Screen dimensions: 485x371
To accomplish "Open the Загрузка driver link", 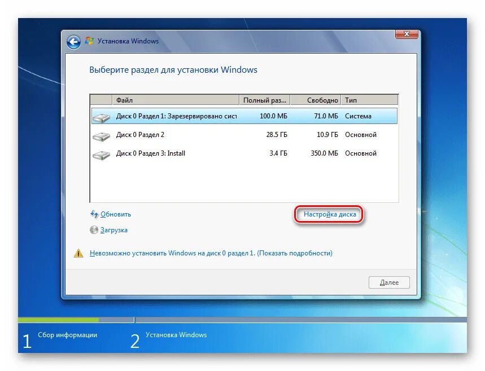I will point(114,230).
